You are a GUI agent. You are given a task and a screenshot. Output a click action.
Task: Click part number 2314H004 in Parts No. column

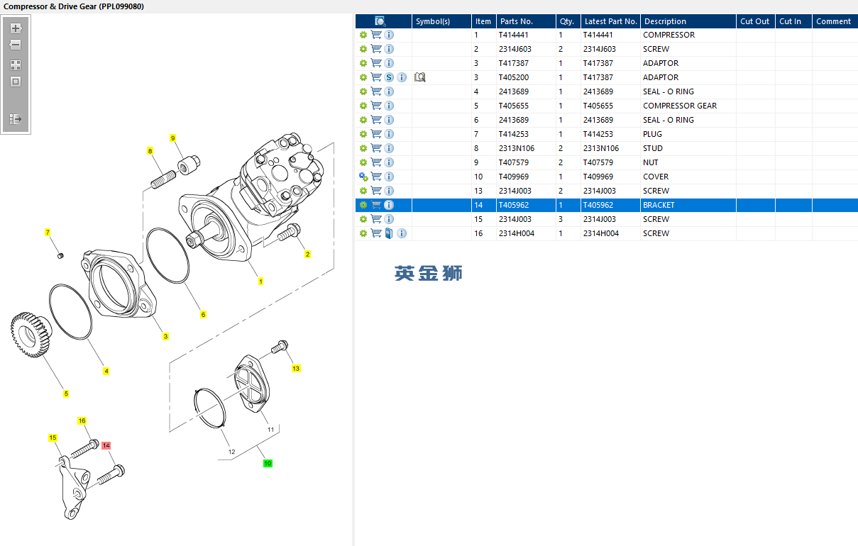click(x=525, y=233)
